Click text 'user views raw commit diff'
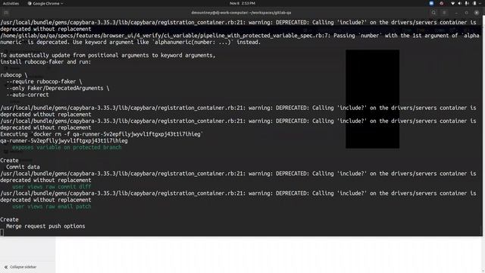The height and width of the screenshot is (273, 485). 52,187
